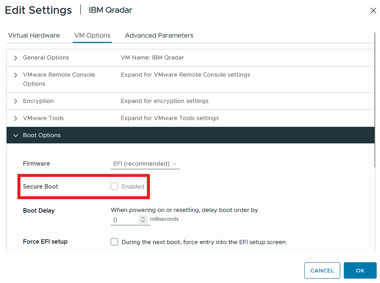Switch to the Virtual Hardware tab

(x=34, y=36)
